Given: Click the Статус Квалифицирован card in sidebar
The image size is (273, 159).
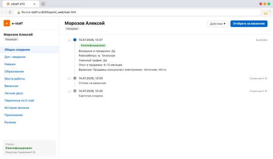Looking at the screenshot, I should click(x=29, y=148).
